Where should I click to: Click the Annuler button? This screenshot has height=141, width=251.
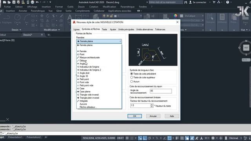(x=153, y=116)
